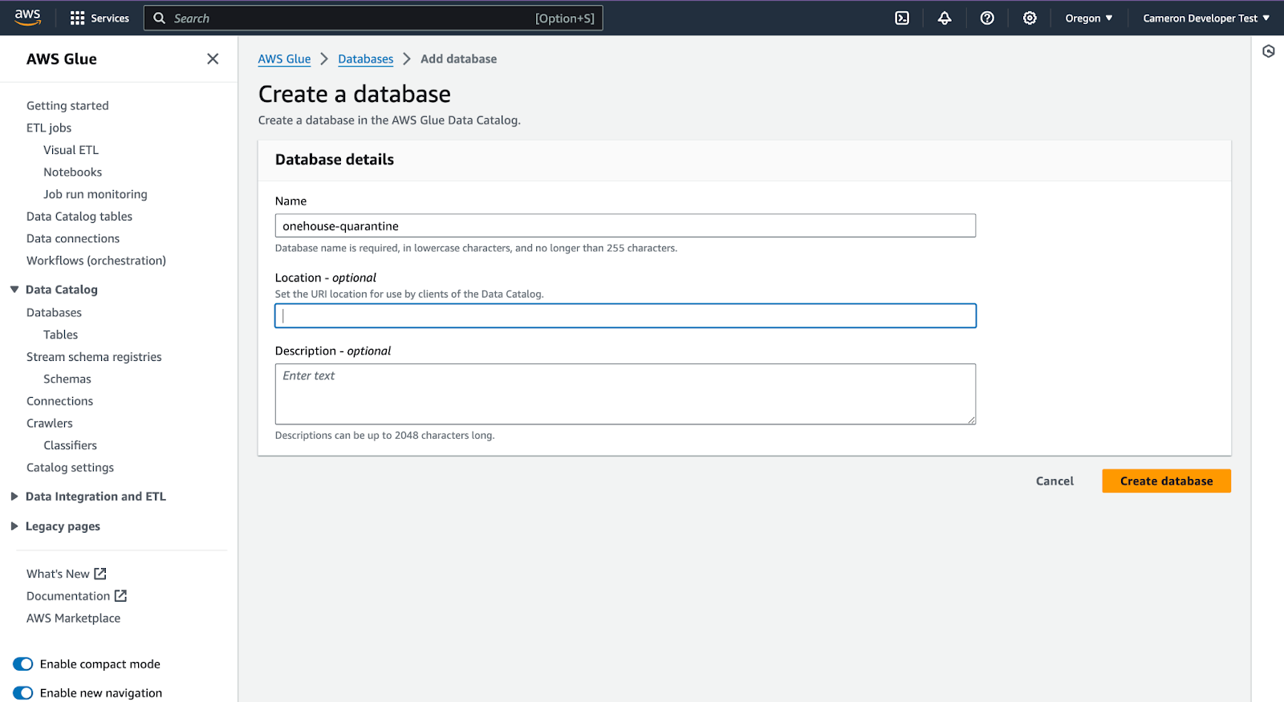Open Stream schema registries
This screenshot has width=1284, height=702.
(x=94, y=357)
